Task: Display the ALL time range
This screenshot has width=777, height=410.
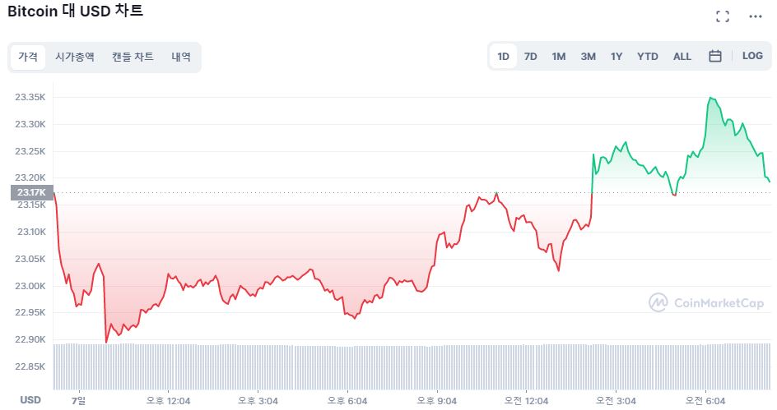Action: [x=682, y=57]
